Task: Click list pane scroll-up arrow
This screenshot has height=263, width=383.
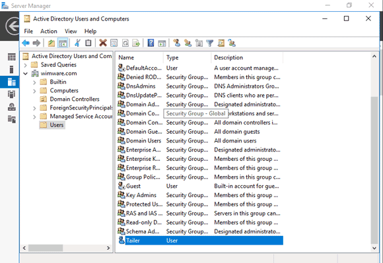Action: point(374,56)
